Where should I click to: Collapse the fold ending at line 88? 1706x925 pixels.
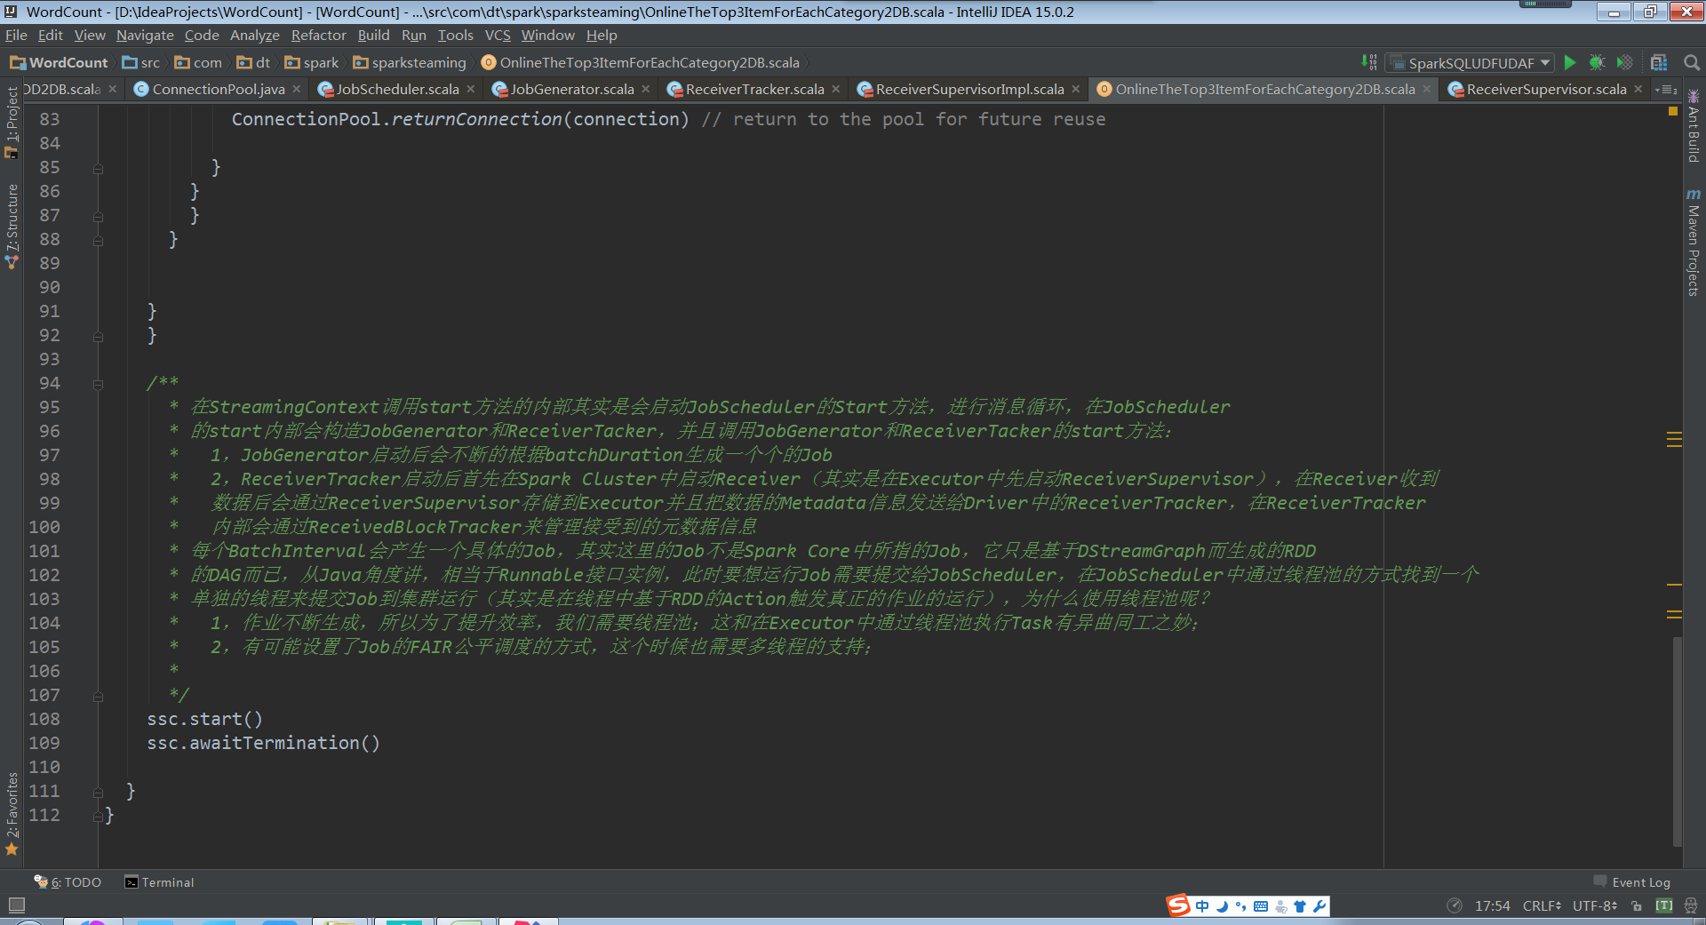click(x=98, y=240)
